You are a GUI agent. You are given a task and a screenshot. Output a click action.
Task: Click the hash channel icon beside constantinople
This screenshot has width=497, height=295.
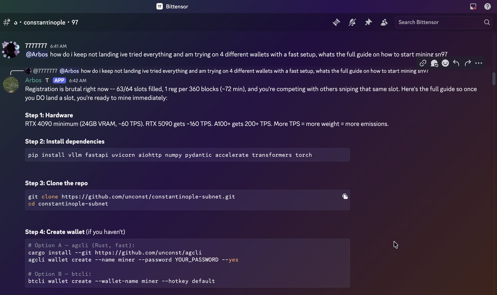(7, 22)
